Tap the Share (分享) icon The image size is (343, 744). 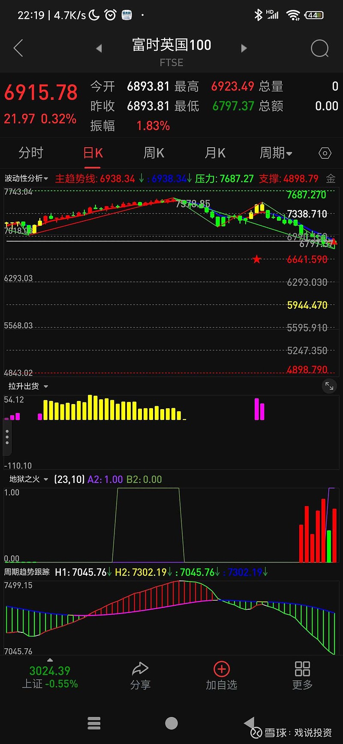click(x=140, y=675)
